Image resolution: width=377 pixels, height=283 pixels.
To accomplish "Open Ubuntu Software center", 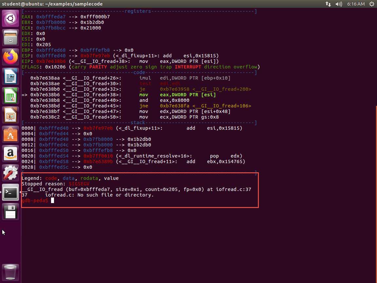I will point(10,134).
